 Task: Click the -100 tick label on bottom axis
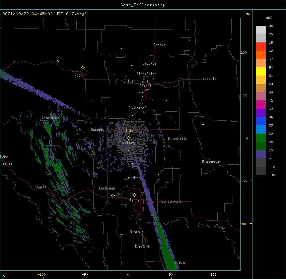point(41,274)
